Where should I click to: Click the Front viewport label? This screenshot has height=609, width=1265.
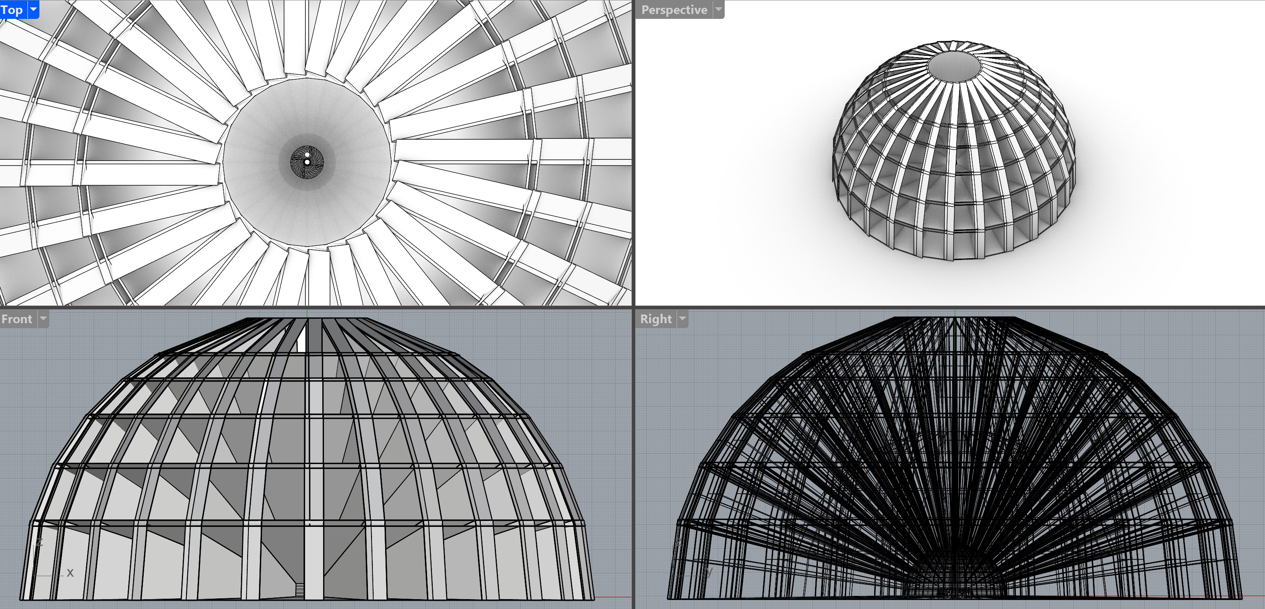point(17,319)
